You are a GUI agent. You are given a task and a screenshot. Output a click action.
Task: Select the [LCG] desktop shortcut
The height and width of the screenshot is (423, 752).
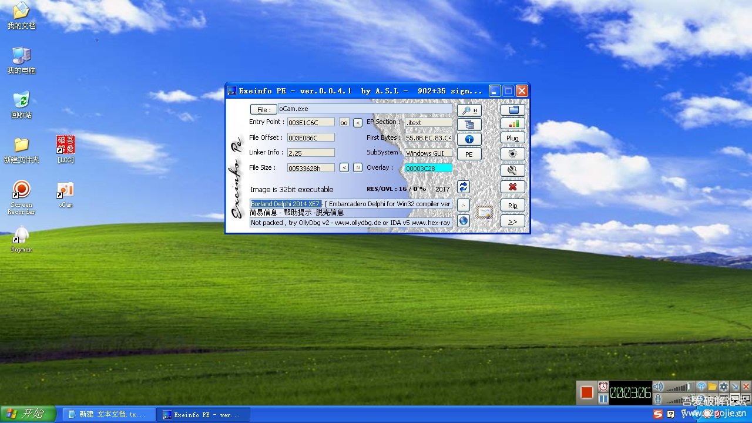tap(65, 150)
